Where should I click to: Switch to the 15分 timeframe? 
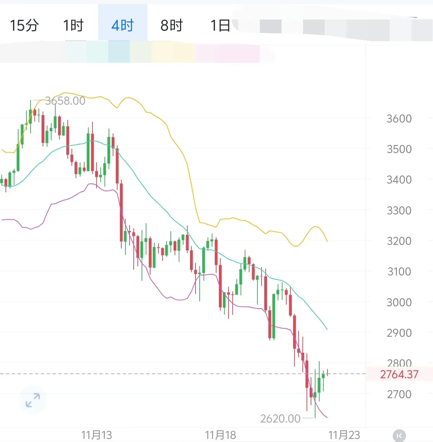(x=24, y=25)
